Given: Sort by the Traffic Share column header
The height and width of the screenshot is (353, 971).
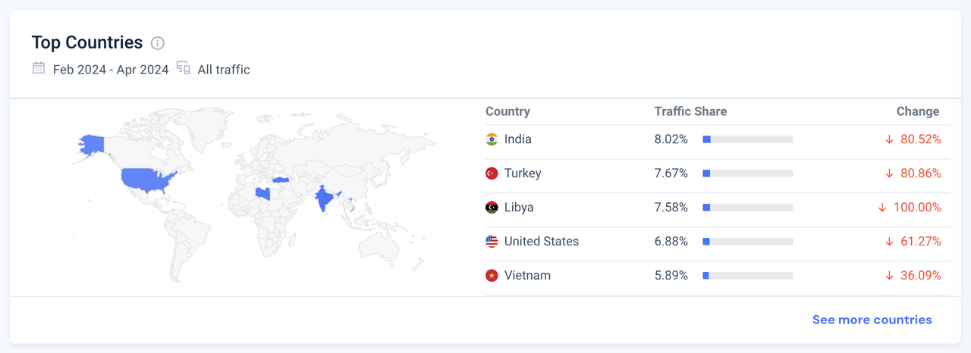Looking at the screenshot, I should [x=690, y=111].
